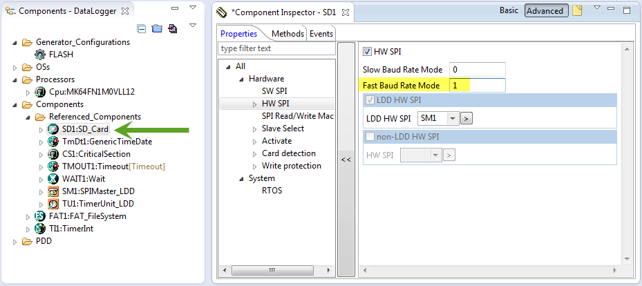Expand the OSs folder in tree
The height and width of the screenshot is (286, 642).
pos(17,67)
